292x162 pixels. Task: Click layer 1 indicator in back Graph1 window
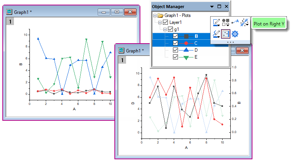tap(10, 22)
